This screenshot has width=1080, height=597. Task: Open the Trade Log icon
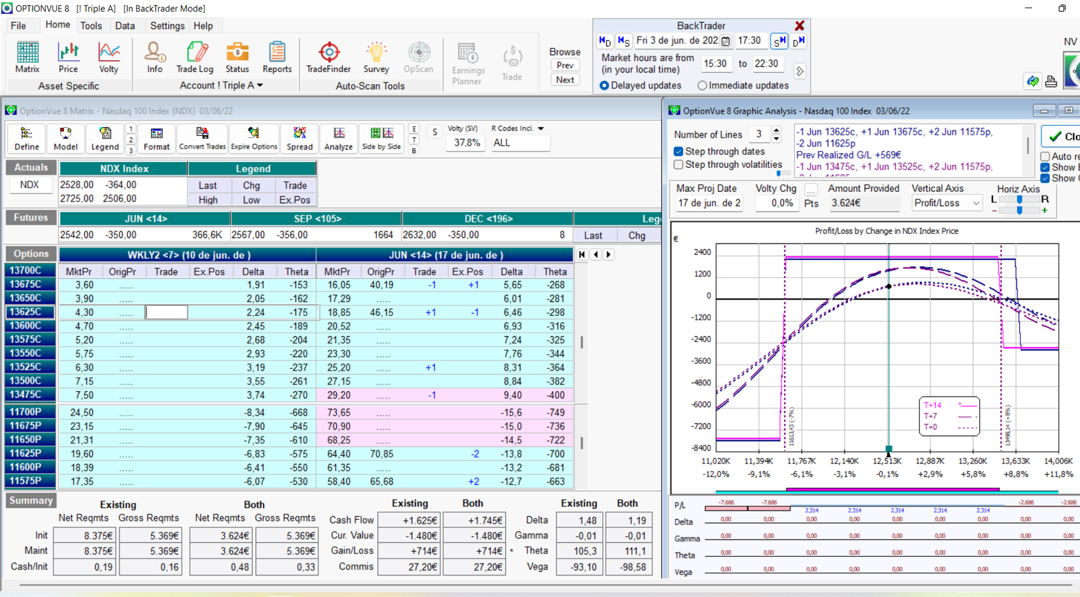click(195, 57)
